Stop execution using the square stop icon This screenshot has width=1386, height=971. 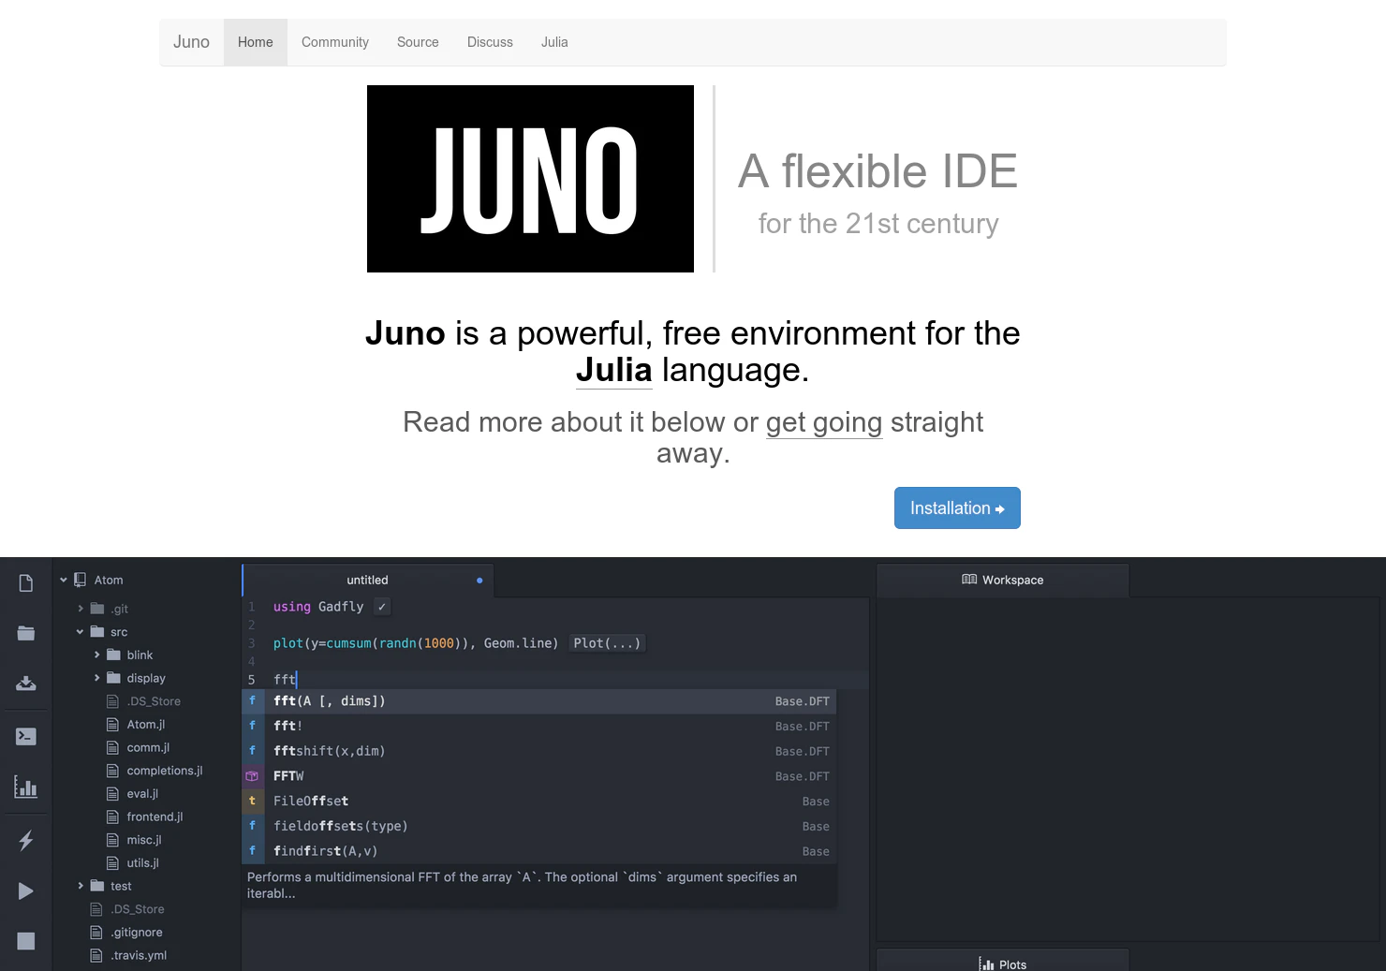[x=25, y=940]
